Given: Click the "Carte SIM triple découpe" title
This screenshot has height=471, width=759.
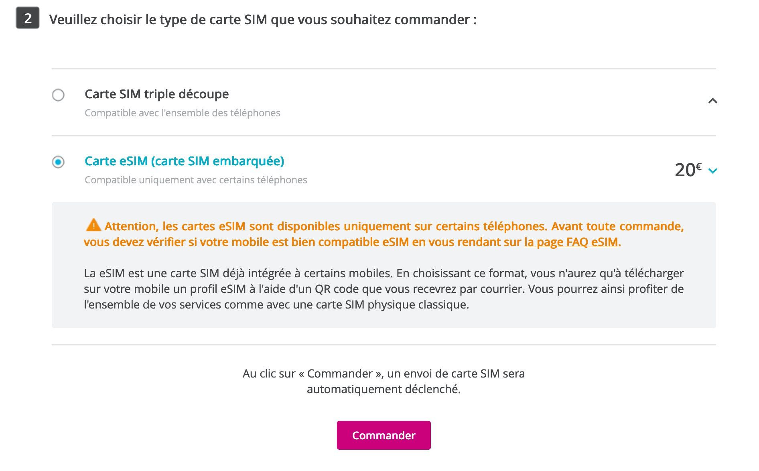Looking at the screenshot, I should click(156, 94).
